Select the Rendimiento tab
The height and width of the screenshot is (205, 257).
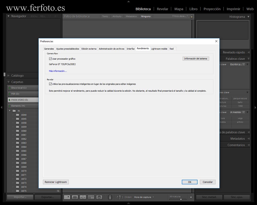(x=143, y=48)
